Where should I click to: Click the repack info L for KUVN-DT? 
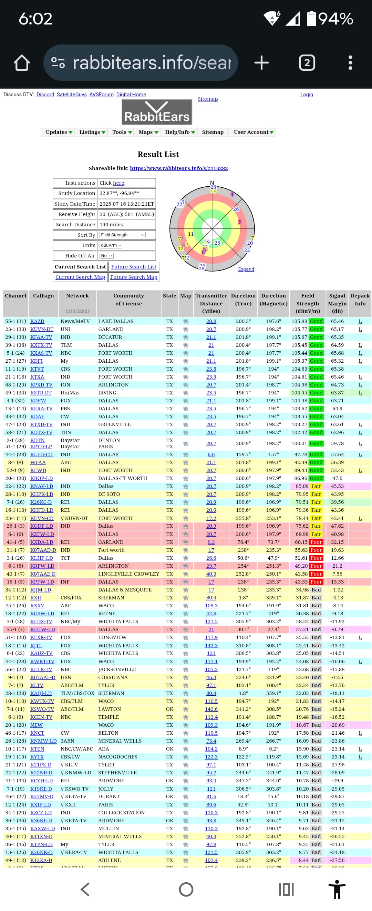point(360,329)
